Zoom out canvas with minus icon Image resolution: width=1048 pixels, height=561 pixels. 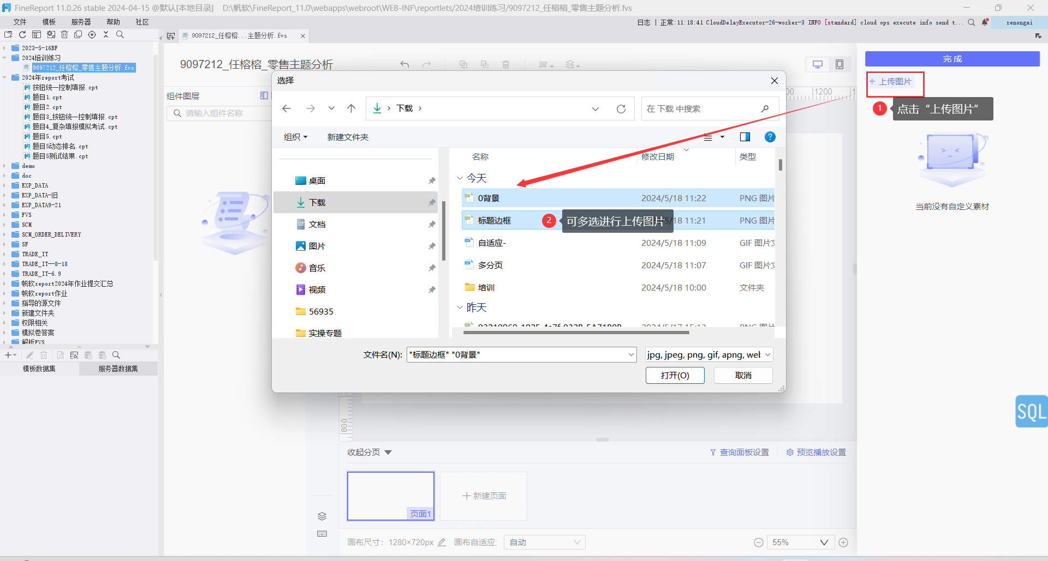758,542
